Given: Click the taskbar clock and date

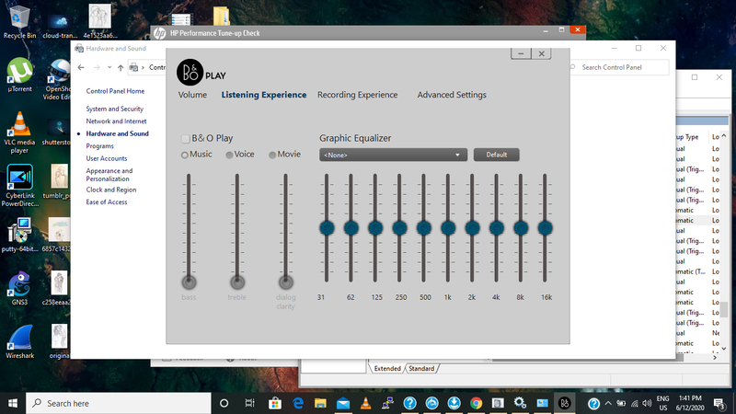Looking at the screenshot, I should (690, 403).
